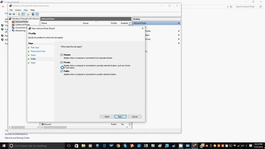Click the firewall icon beside Outbound Rules

[13, 25]
